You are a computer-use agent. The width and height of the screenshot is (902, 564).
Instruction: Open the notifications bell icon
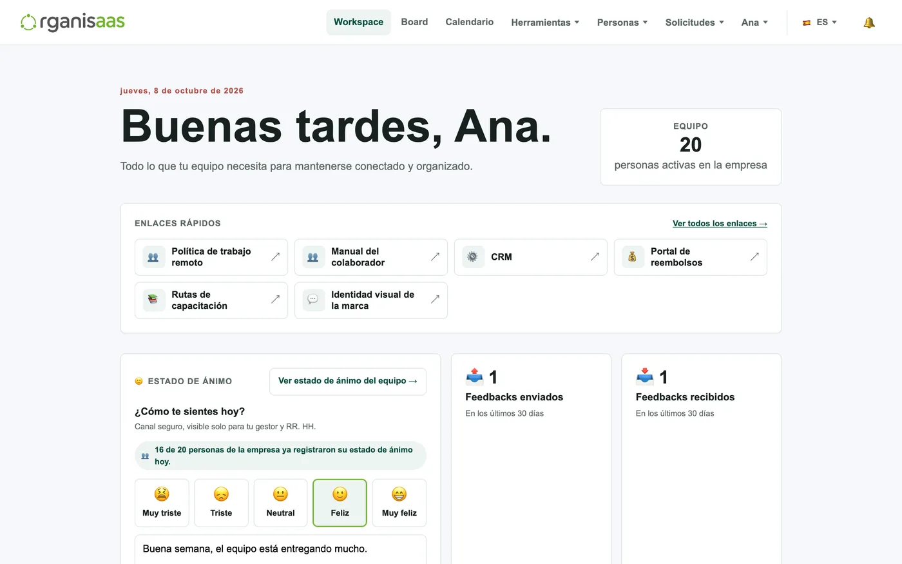(x=868, y=23)
